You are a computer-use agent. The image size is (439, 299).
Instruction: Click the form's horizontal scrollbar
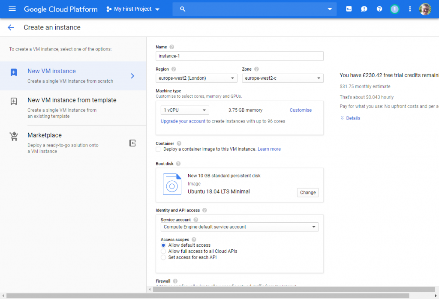[x=293, y=289]
